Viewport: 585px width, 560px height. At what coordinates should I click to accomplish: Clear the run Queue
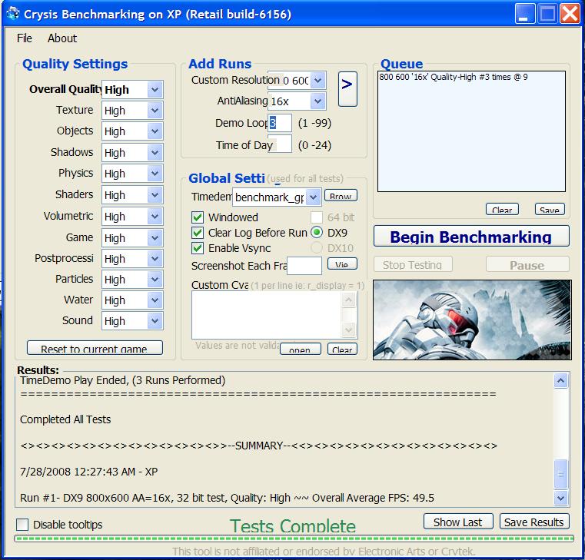click(502, 209)
